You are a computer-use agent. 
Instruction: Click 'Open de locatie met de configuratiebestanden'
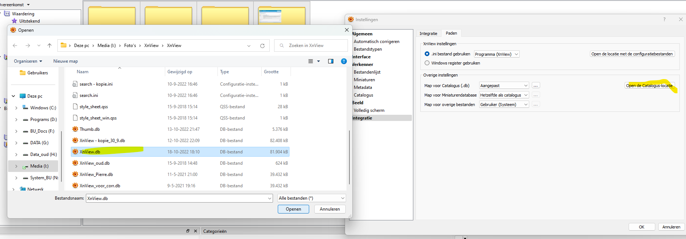coord(632,54)
